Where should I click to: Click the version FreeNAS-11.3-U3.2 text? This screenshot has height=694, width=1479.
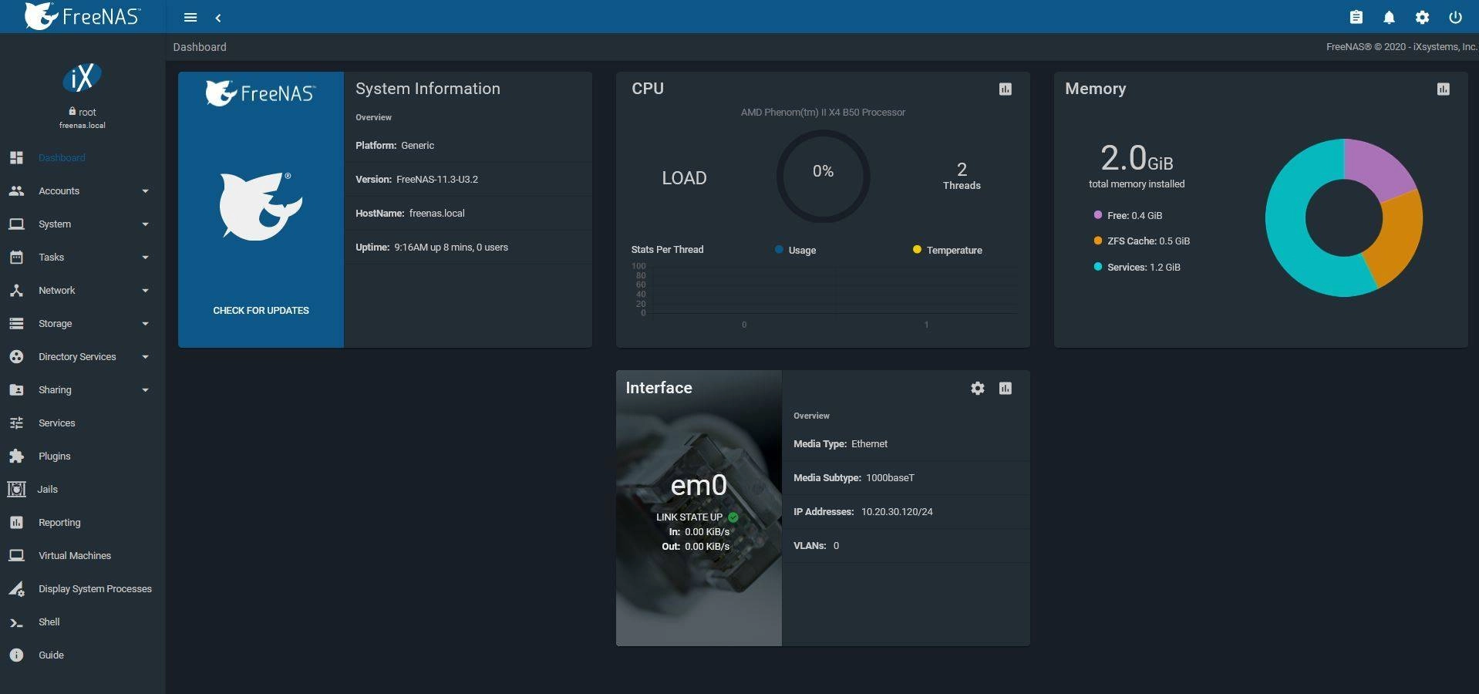coord(437,179)
